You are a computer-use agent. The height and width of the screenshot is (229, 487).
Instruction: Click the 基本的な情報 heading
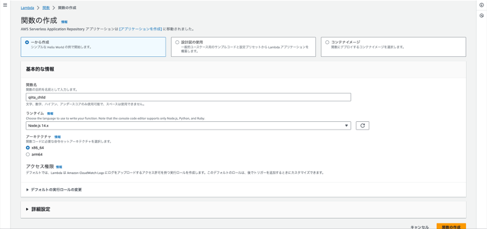tap(40, 69)
